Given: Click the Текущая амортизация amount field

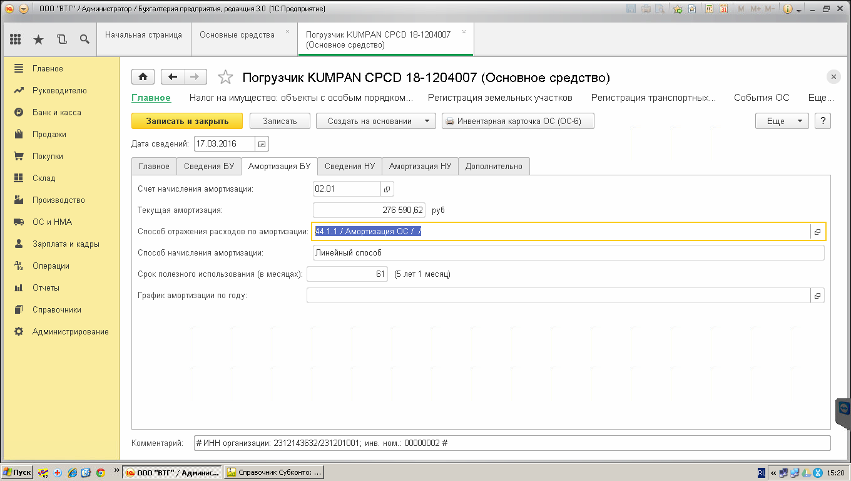Looking at the screenshot, I should click(x=369, y=210).
